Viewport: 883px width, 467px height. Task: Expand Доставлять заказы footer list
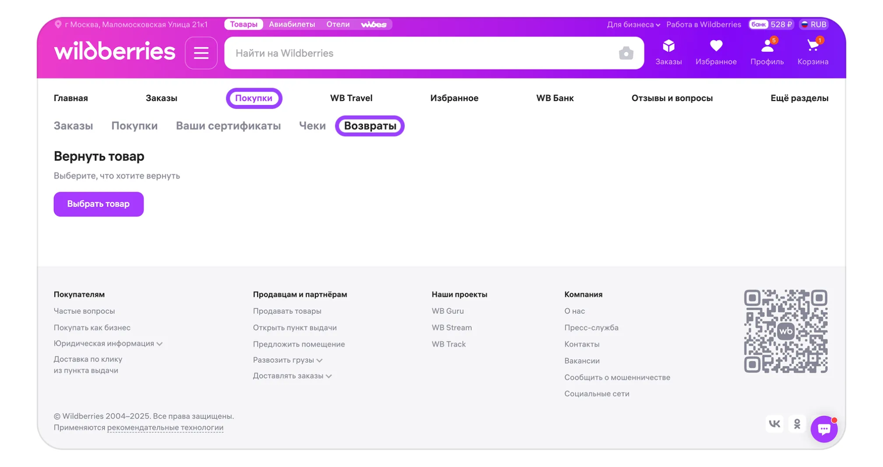(292, 376)
